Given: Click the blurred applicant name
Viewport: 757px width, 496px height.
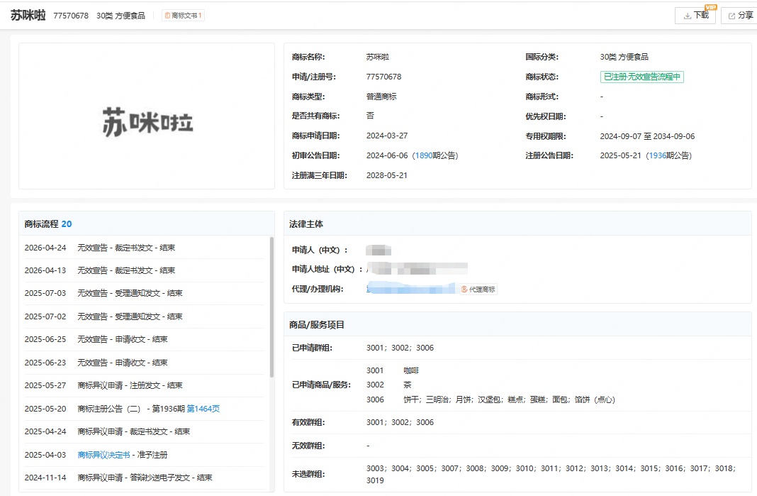Looking at the screenshot, I should pyautogui.click(x=378, y=250).
